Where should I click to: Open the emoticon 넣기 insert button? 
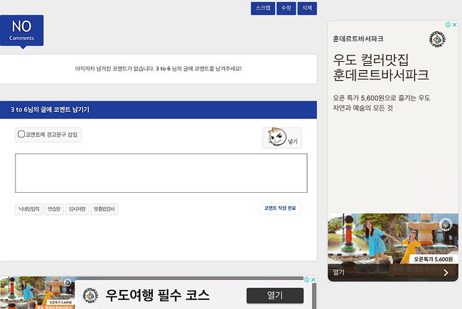coord(282,137)
